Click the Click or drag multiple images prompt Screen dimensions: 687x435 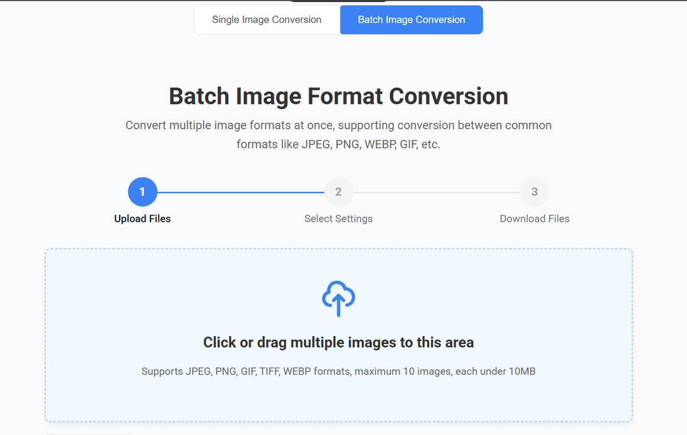338,342
